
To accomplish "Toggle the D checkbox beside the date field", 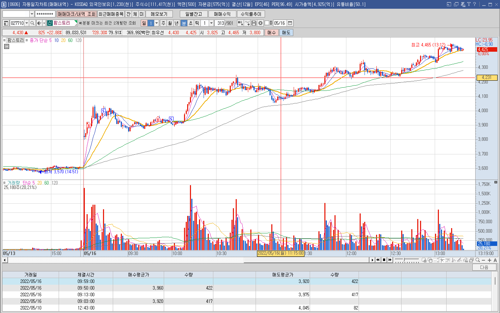I will click(267, 23).
